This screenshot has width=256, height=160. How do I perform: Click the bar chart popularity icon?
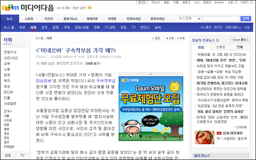point(38,63)
